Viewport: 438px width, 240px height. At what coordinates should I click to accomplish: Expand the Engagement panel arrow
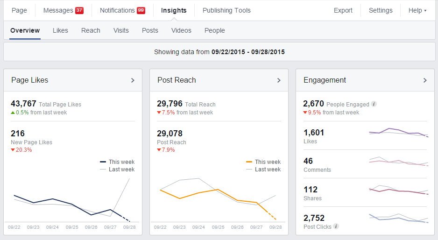pyautogui.click(x=425, y=80)
